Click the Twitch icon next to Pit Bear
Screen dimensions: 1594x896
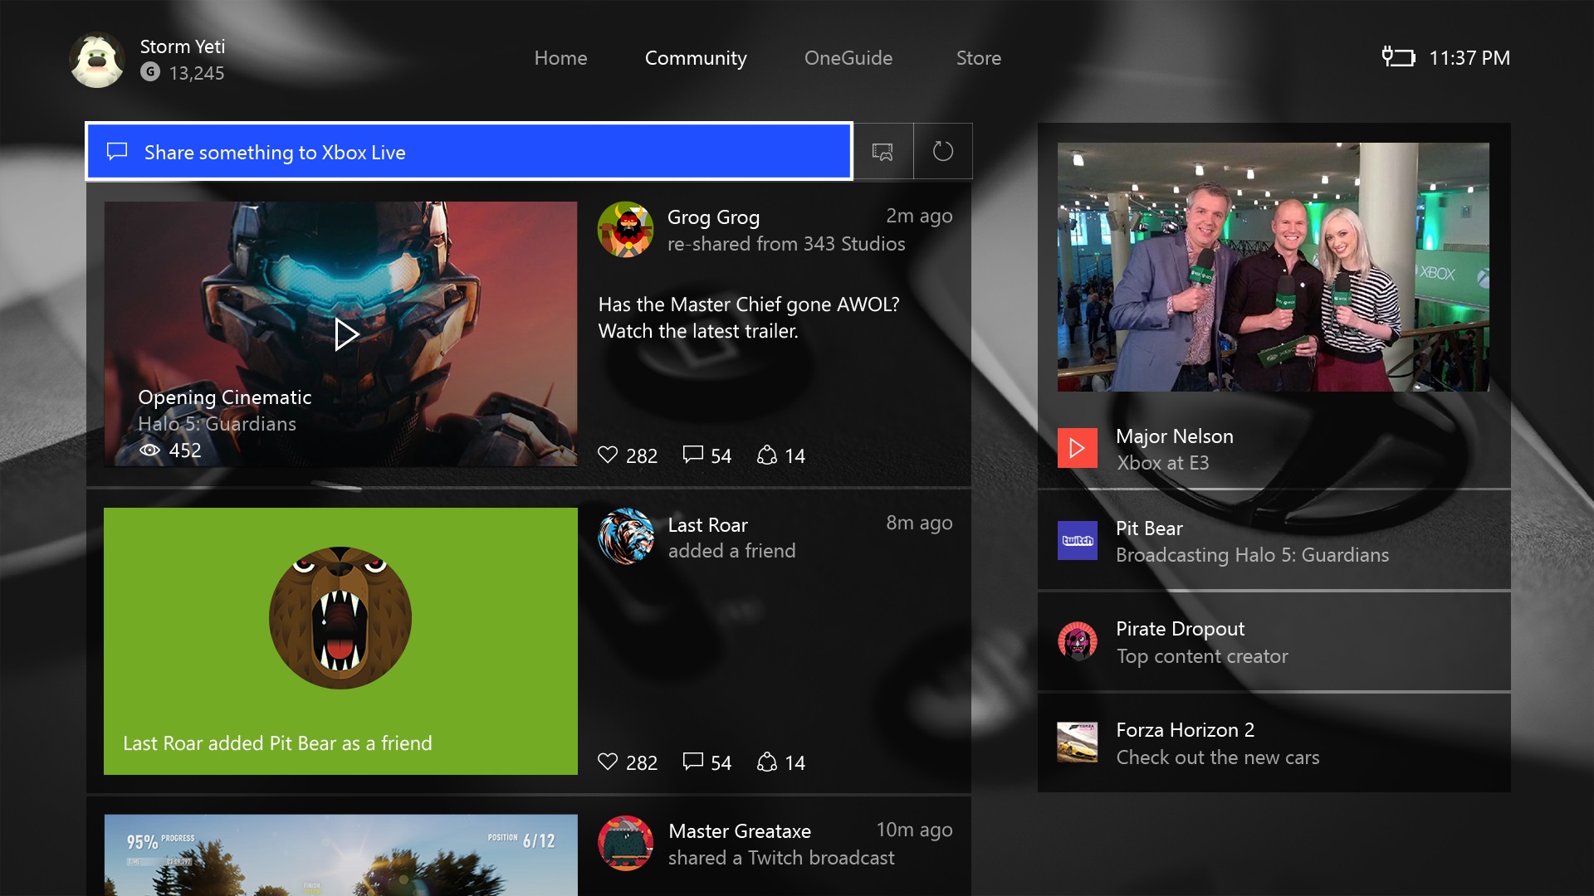[x=1077, y=541]
